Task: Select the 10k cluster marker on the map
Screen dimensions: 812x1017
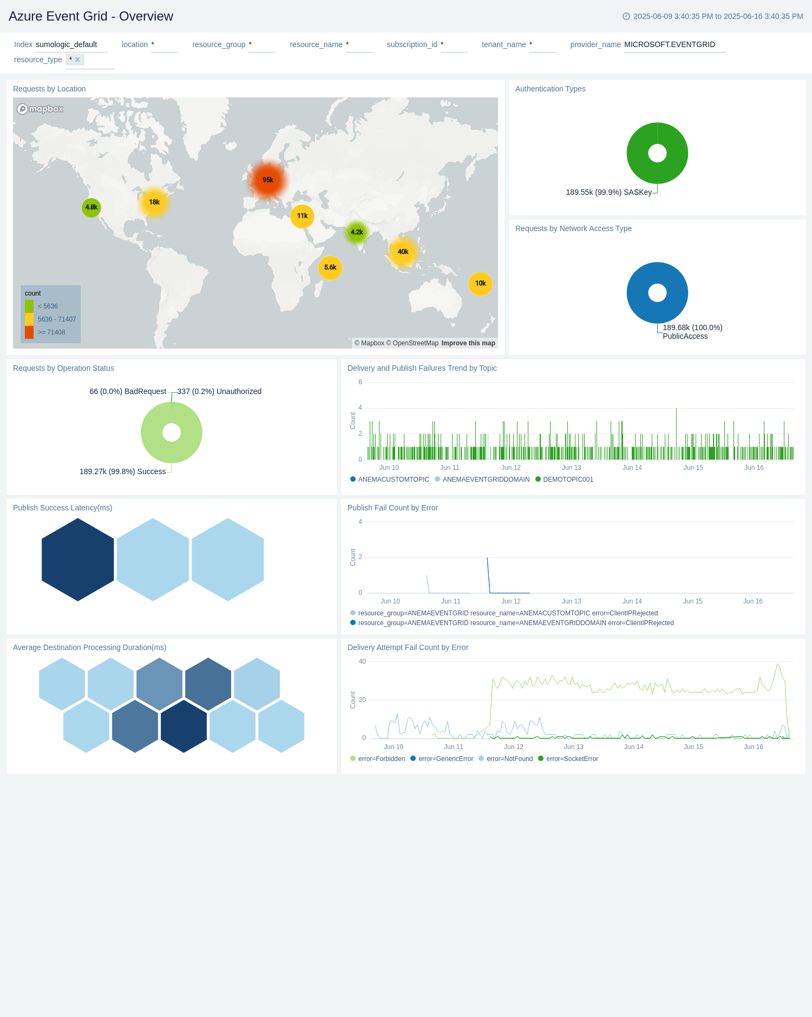Action: [481, 284]
